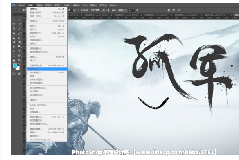
Task: Expand the Transform (变换) submenu arrow
Action: 65,76
